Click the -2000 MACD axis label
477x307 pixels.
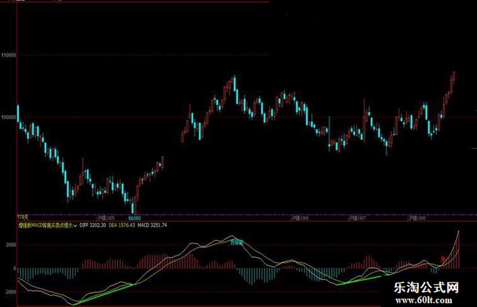coord(10,292)
